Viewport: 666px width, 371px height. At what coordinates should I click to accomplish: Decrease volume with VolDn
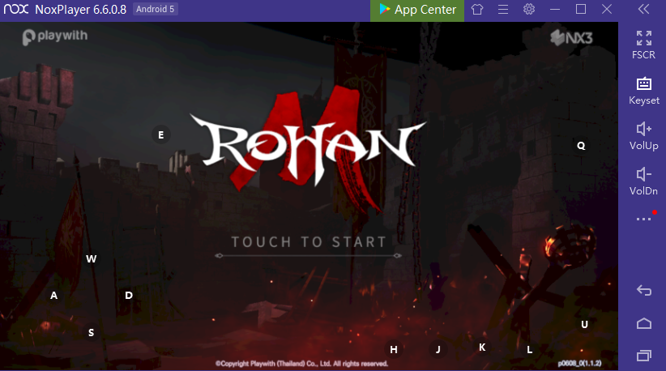point(643,181)
